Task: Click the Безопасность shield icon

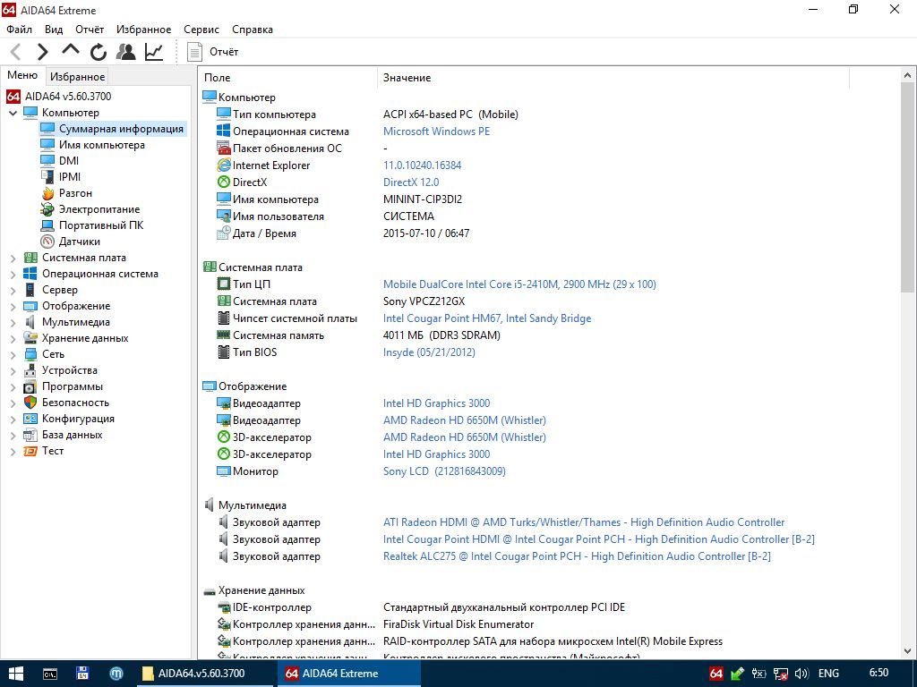Action: (30, 403)
